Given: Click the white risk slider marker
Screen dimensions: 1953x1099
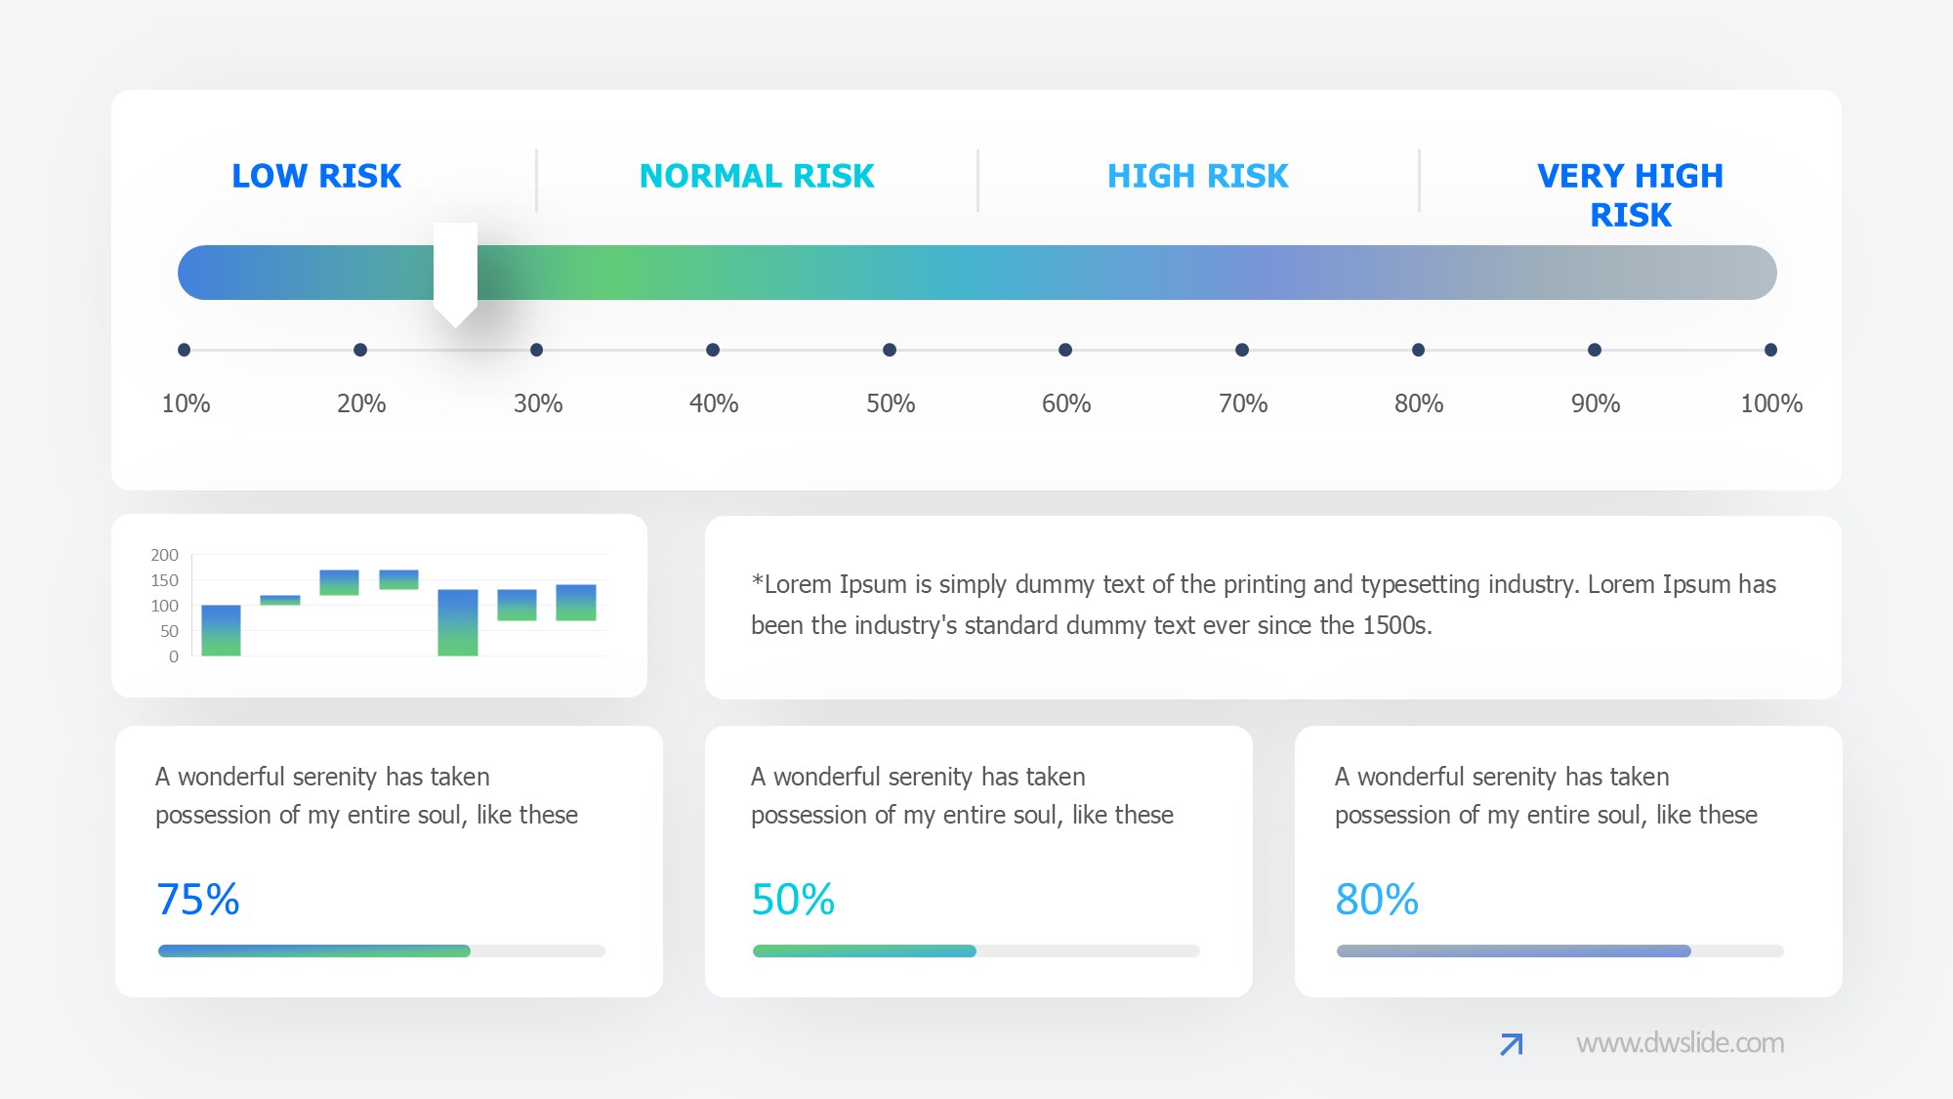Looking at the screenshot, I should pos(455,273).
